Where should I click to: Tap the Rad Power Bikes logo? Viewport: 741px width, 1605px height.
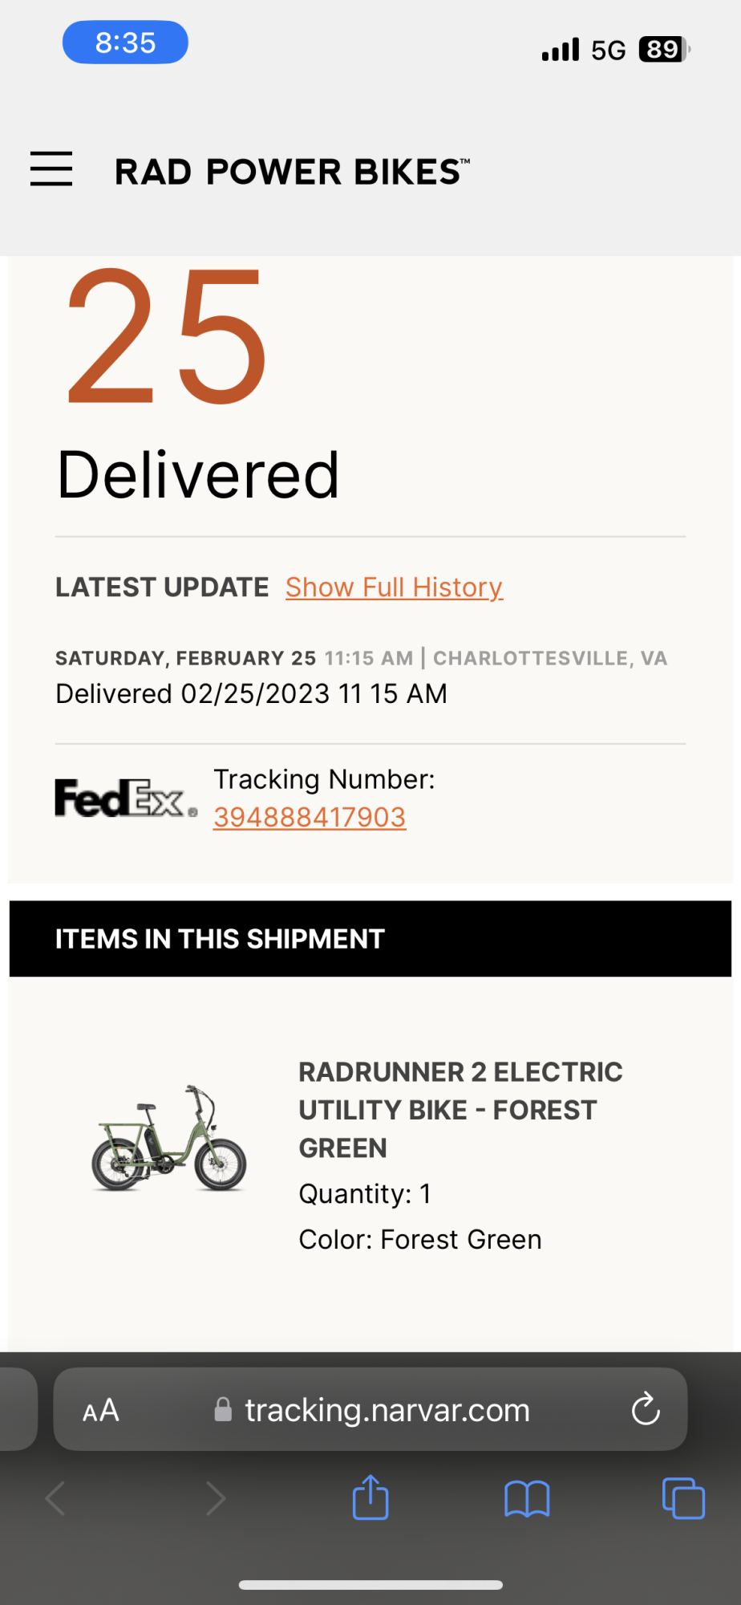pos(292,172)
